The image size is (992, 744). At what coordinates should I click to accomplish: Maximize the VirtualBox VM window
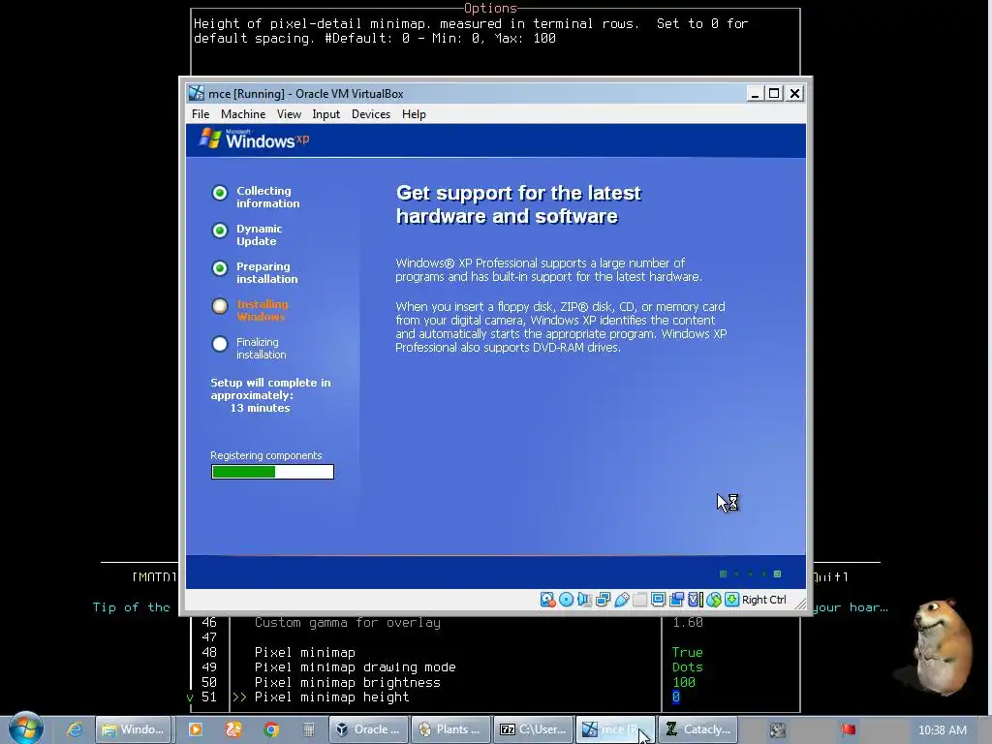point(774,94)
